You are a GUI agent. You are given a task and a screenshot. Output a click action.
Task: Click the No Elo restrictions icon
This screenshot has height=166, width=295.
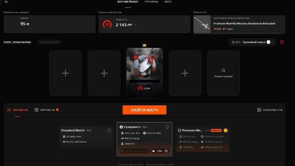click(64, 142)
